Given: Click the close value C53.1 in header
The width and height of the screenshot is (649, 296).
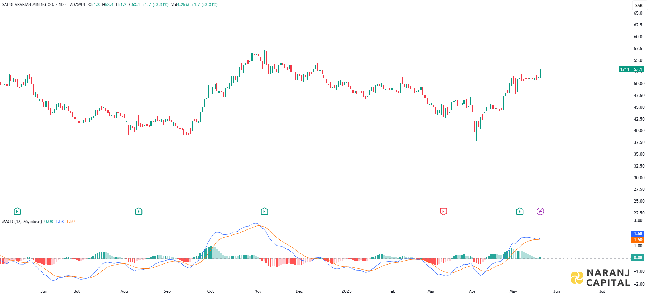Looking at the screenshot, I should [x=134, y=5].
